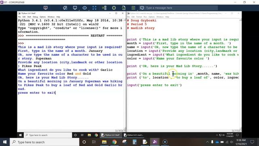Open Chrome on inner remote taskbar
This screenshot has width=259, height=146.
point(96,135)
